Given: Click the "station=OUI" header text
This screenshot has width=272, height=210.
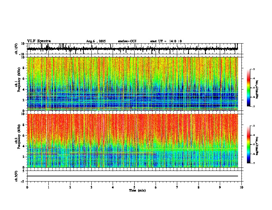Looking at the screenshot, I should (127, 41).
